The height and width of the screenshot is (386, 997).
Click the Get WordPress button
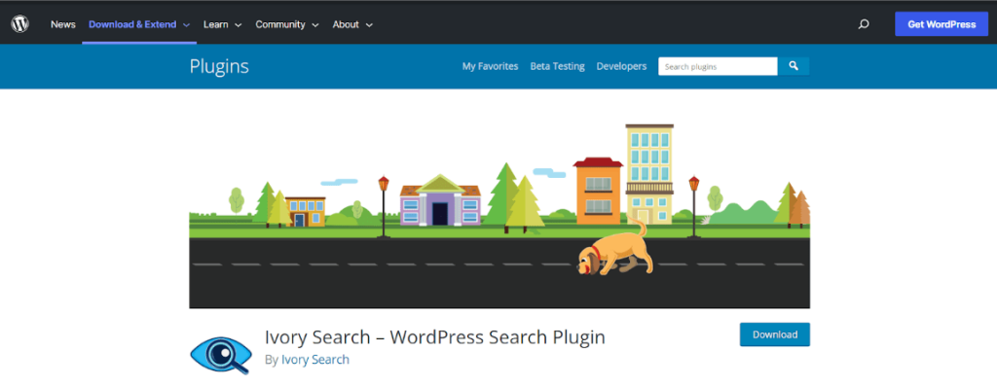942,24
